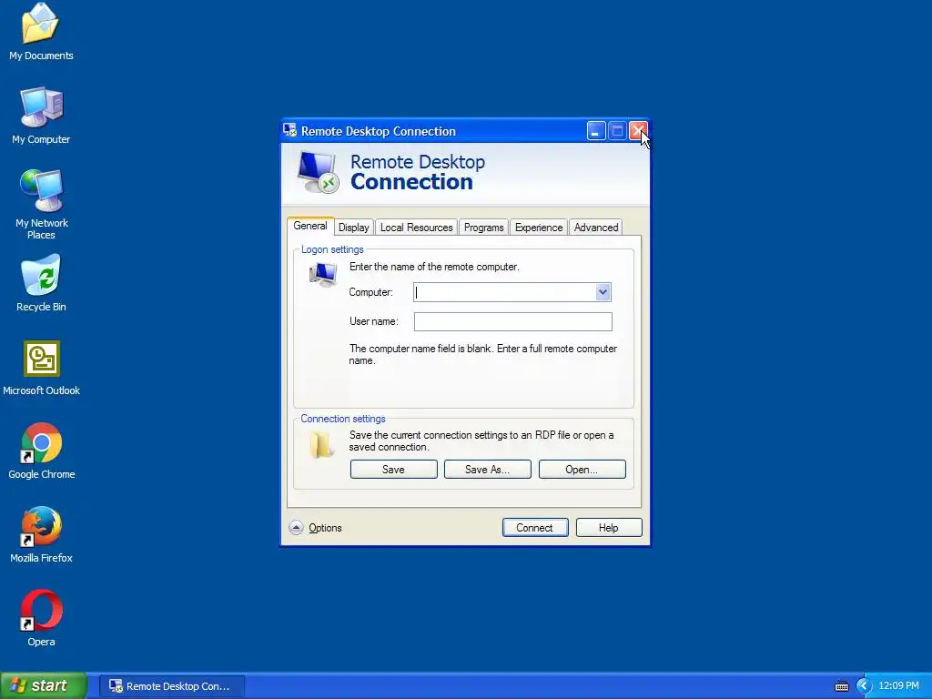Viewport: 932px width, 699px height.
Task: Click the User name text field
Action: point(513,321)
